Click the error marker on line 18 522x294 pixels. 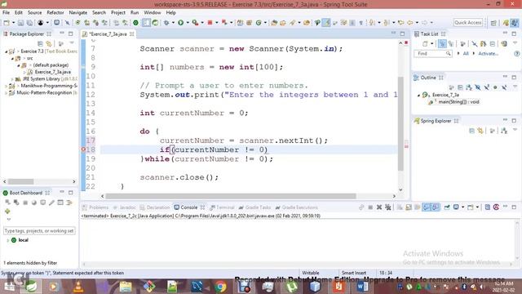83,149
